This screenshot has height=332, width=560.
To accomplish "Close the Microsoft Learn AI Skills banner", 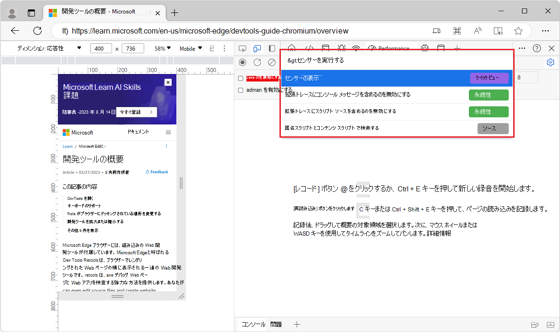I will (168, 82).
